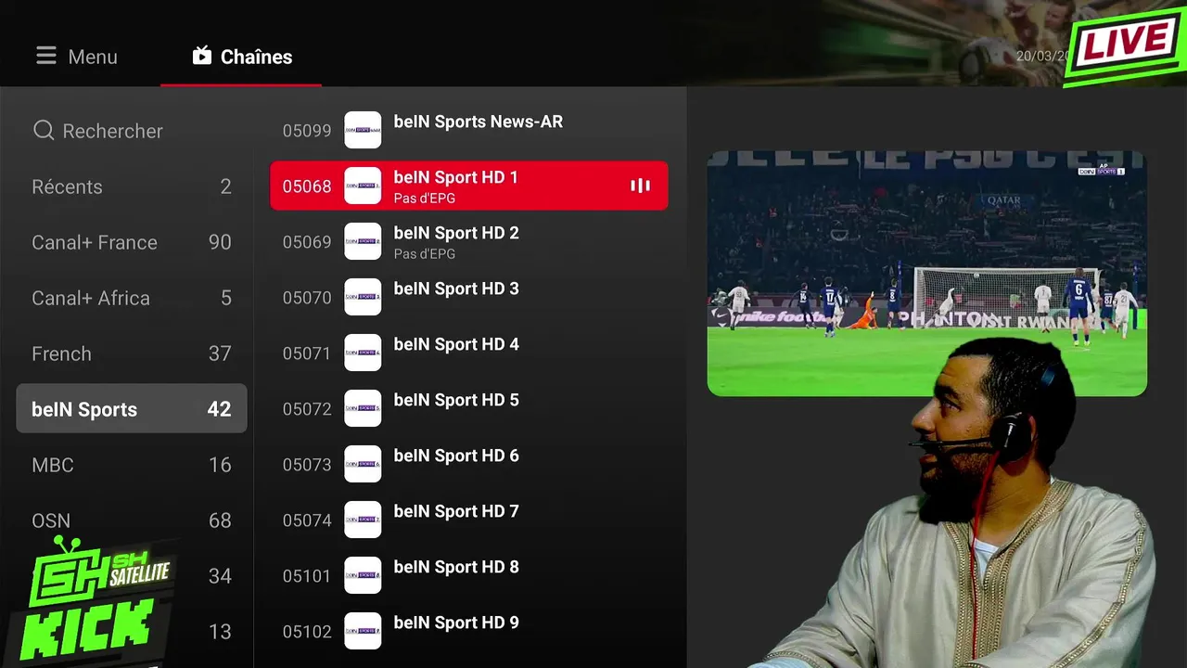Screen dimensions: 1187x668
Task: Click the Chaînes TV icon
Action: 202,57
